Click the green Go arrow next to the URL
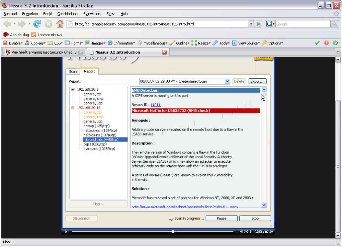 pyautogui.click(x=258, y=24)
